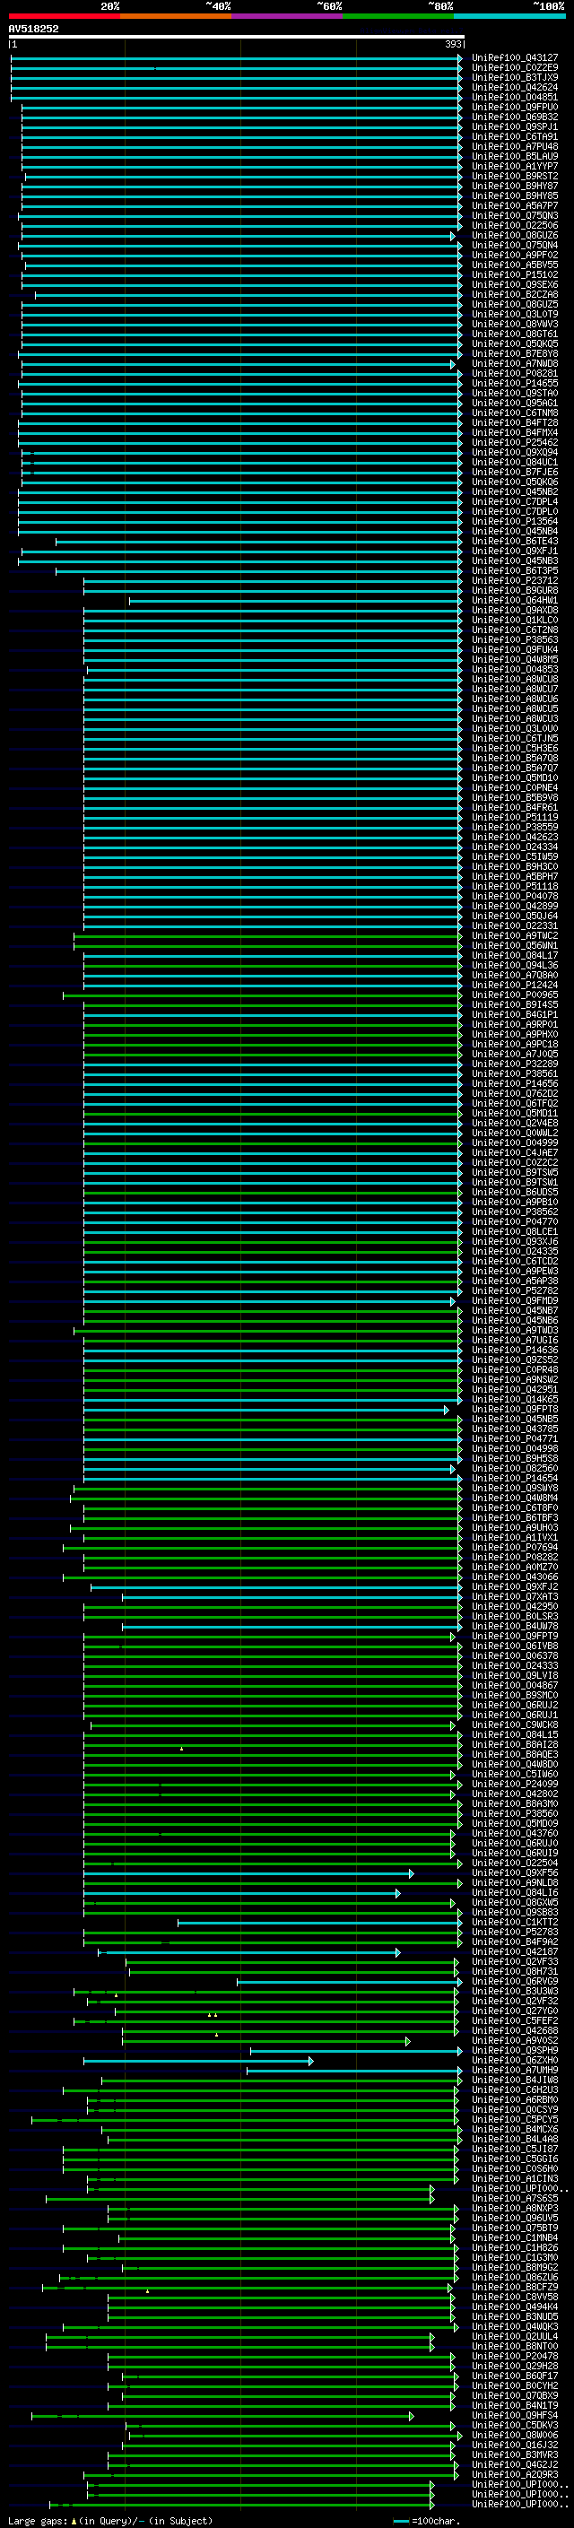Select UniRef100_Q69B32 label
The image size is (574, 2528).
[x=515, y=117]
